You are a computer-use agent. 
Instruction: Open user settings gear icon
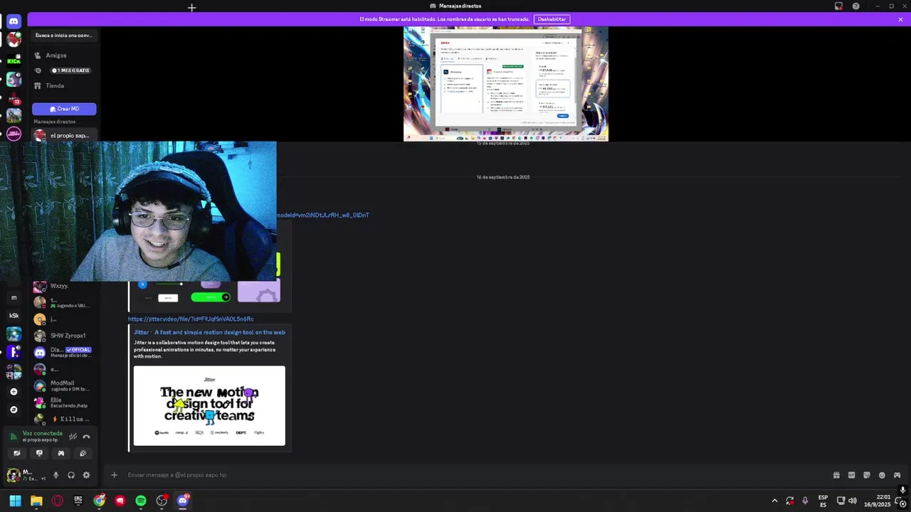point(86,475)
